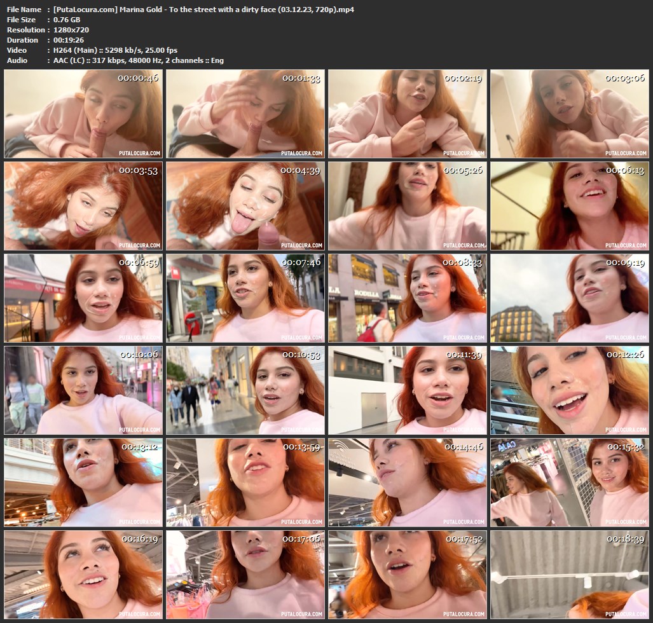Select the frame marked 00:13:12
Screen dimensions: 653x623
(x=83, y=483)
